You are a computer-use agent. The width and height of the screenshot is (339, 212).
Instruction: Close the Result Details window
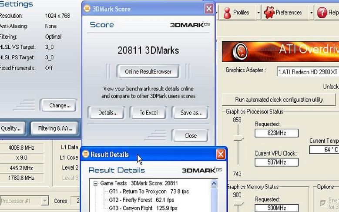221,154
